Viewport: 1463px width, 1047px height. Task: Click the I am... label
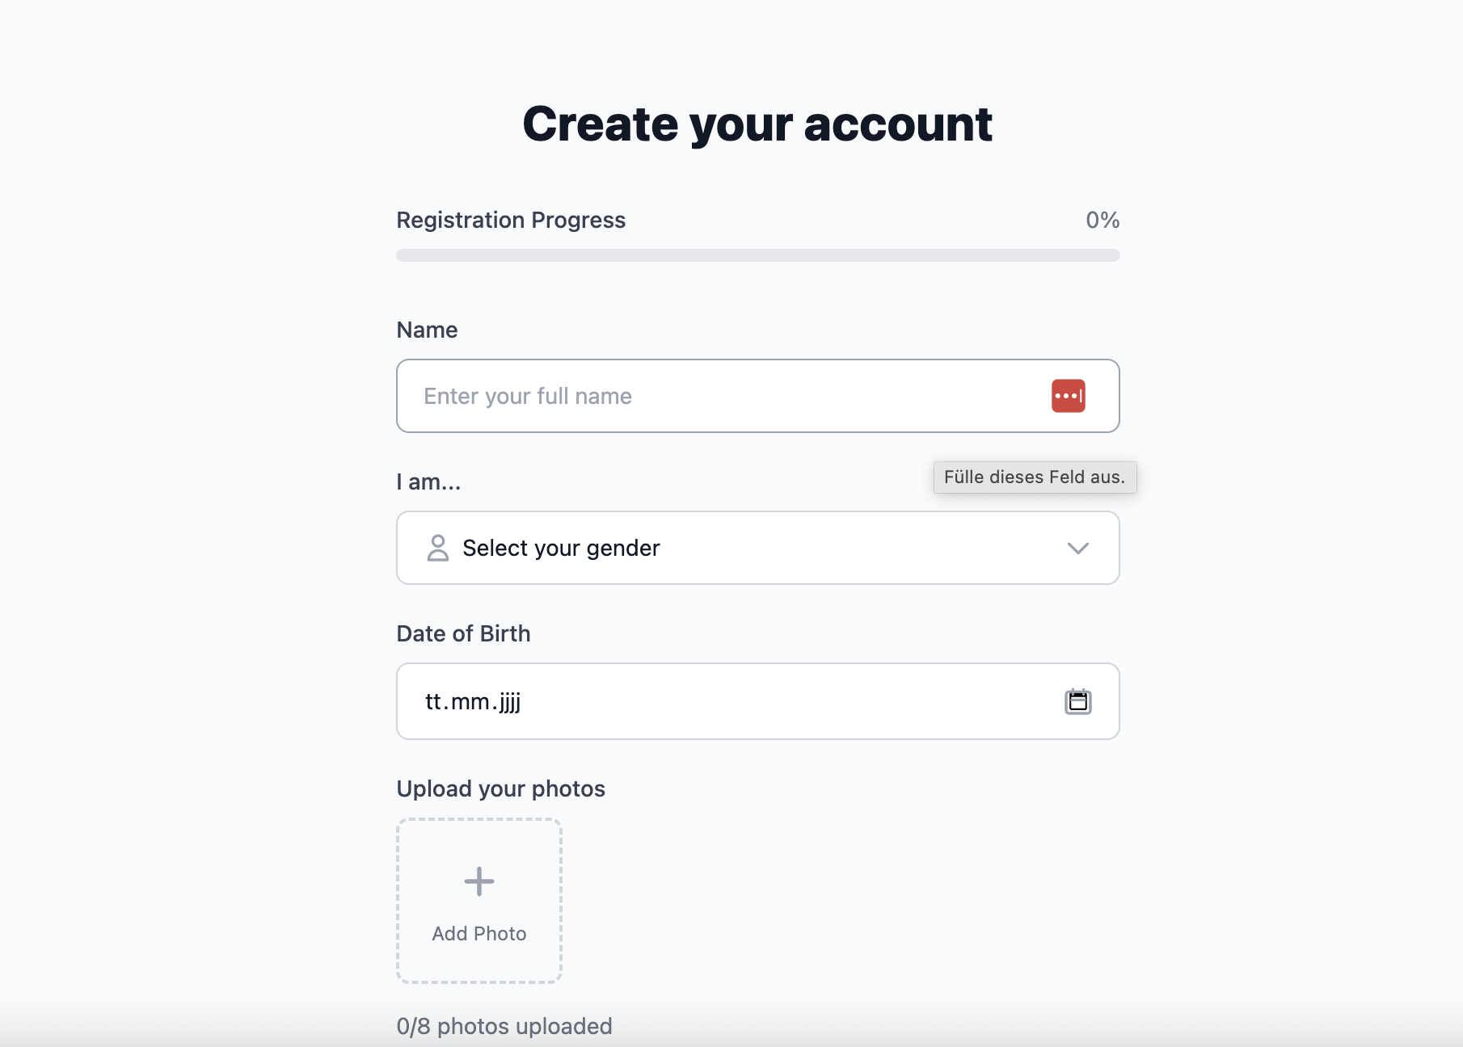pyautogui.click(x=428, y=481)
